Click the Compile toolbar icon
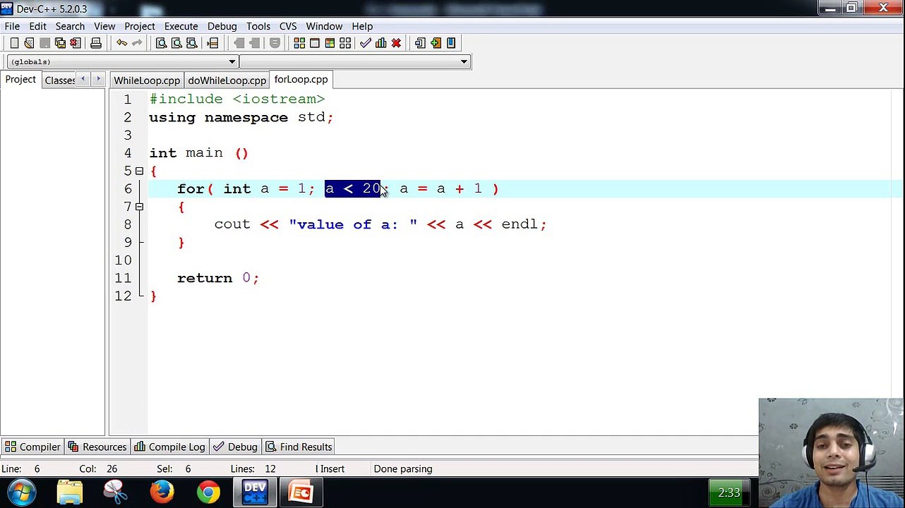Viewport: 905px width, 508px height. (x=299, y=43)
